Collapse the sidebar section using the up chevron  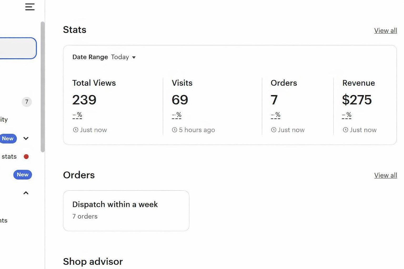pyautogui.click(x=26, y=193)
